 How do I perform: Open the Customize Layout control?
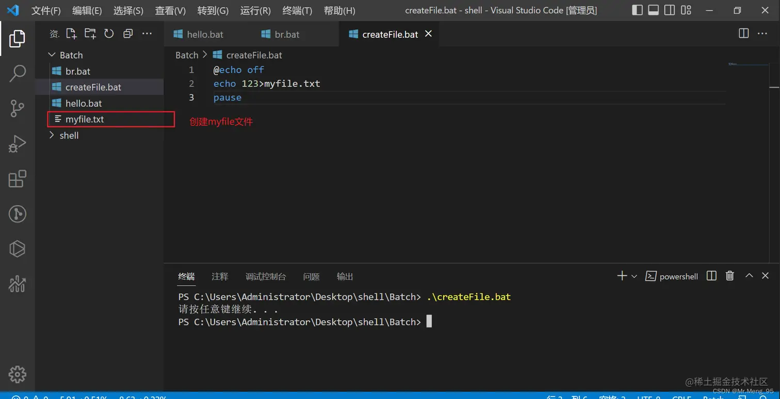[686, 10]
